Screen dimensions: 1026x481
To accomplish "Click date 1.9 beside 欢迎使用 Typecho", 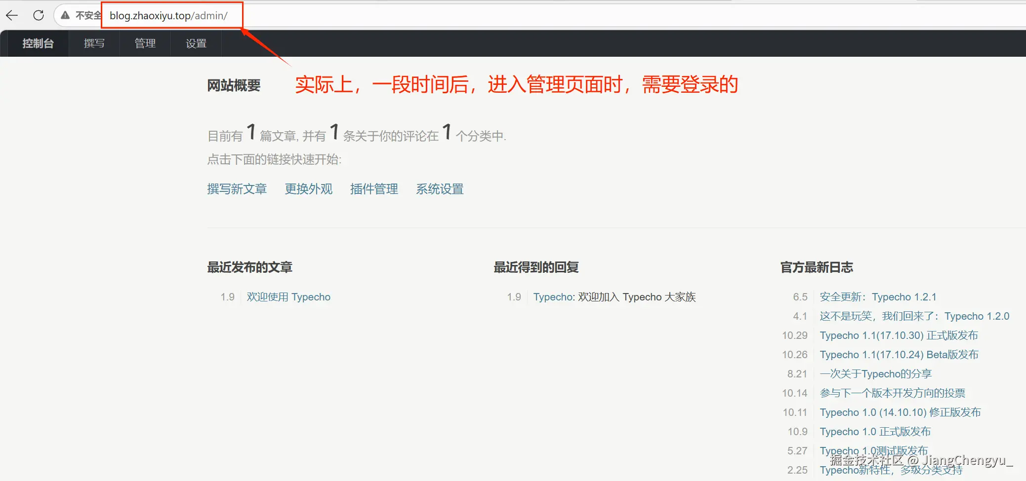I will pyautogui.click(x=228, y=297).
